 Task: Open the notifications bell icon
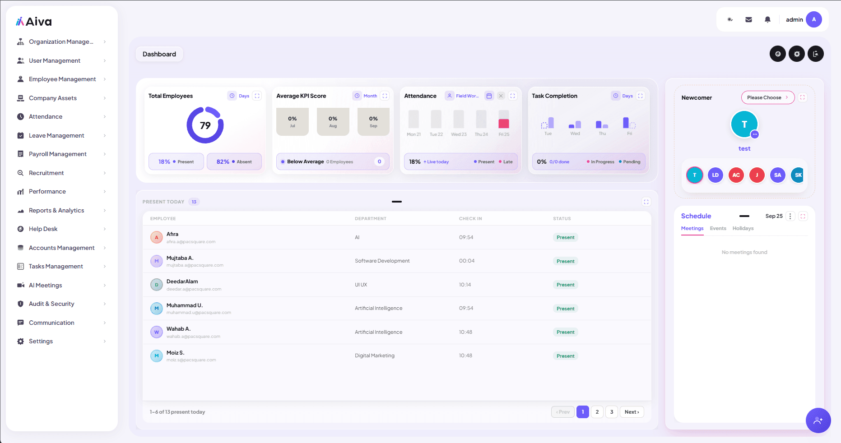pyautogui.click(x=767, y=19)
